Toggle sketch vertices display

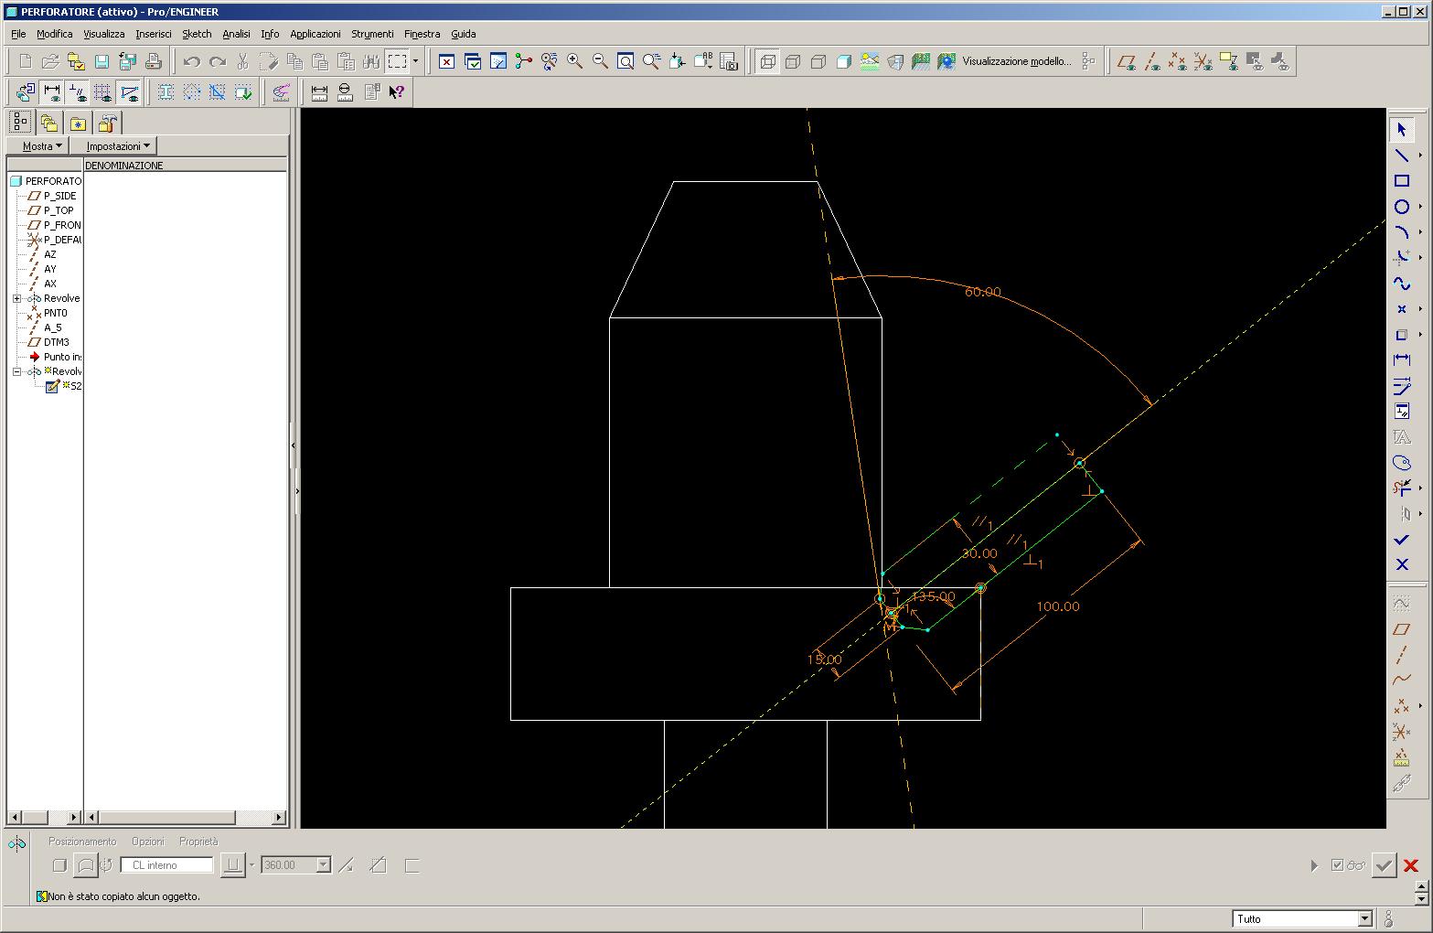(129, 91)
